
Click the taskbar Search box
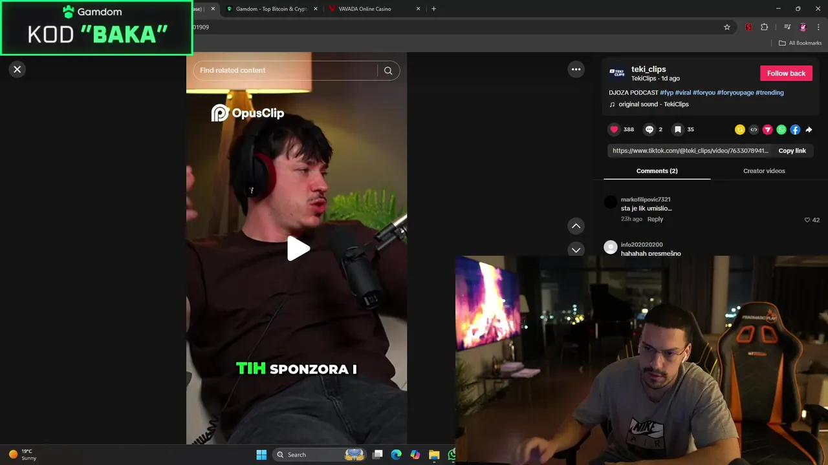pos(320,455)
